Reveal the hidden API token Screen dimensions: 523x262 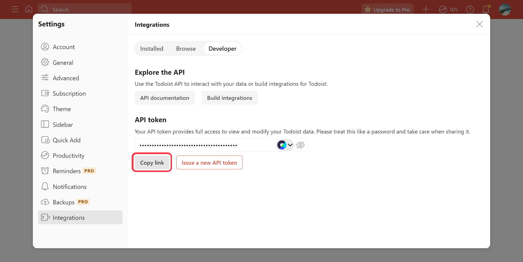click(x=300, y=145)
